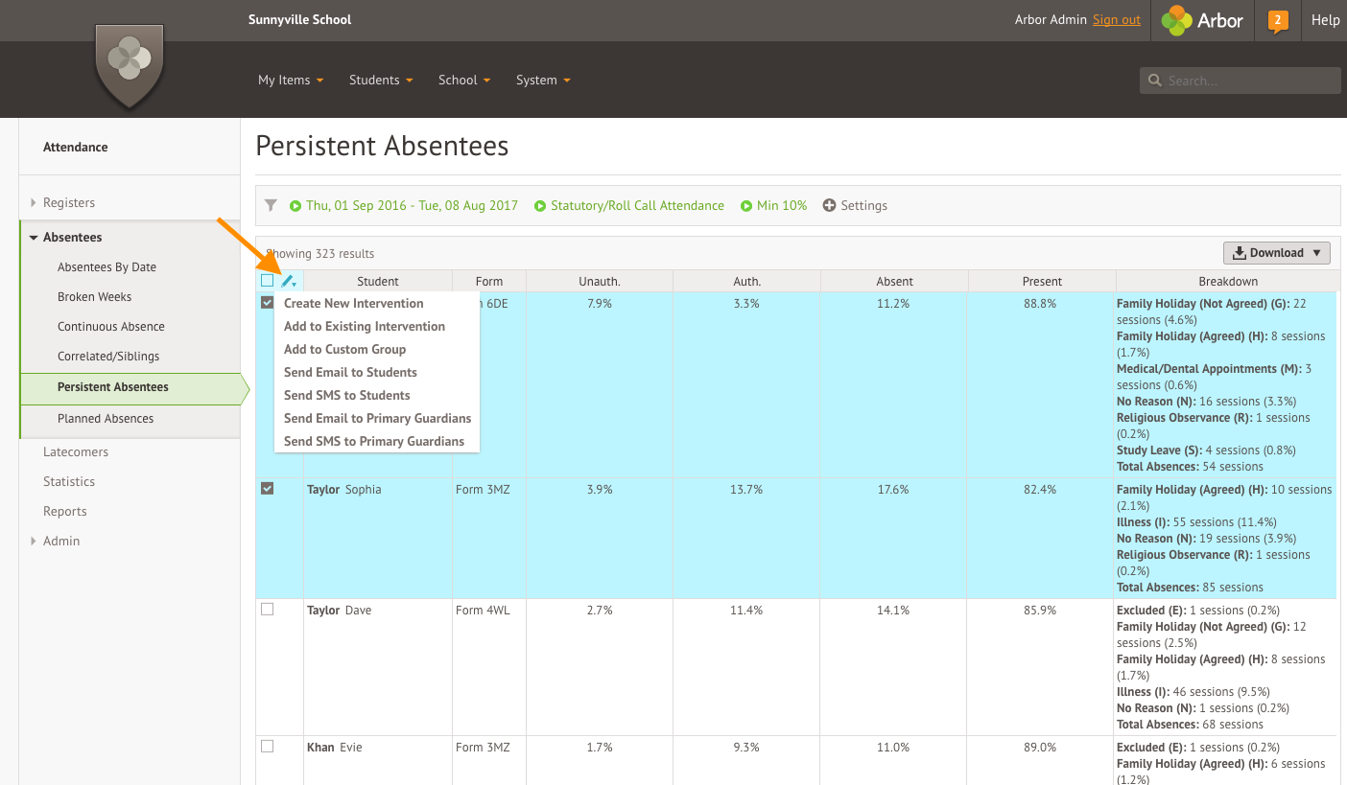The image size is (1347, 785).
Task: Open the Arbor logo link
Action: [1202, 20]
